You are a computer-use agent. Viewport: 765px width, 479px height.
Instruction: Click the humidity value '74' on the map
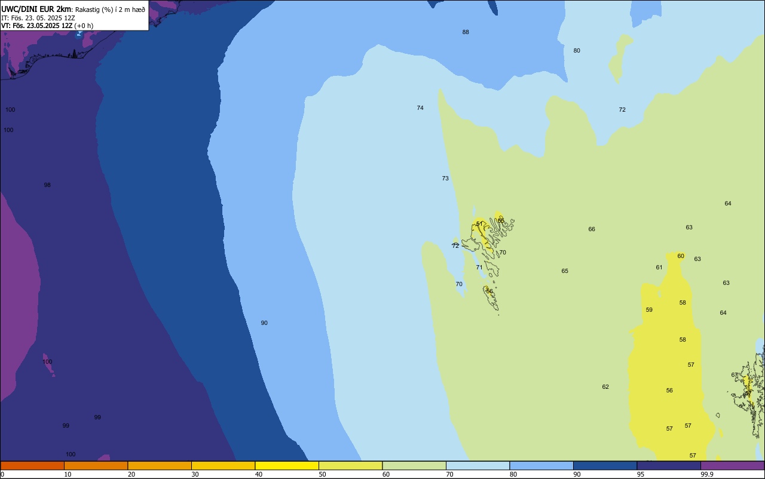click(x=420, y=108)
